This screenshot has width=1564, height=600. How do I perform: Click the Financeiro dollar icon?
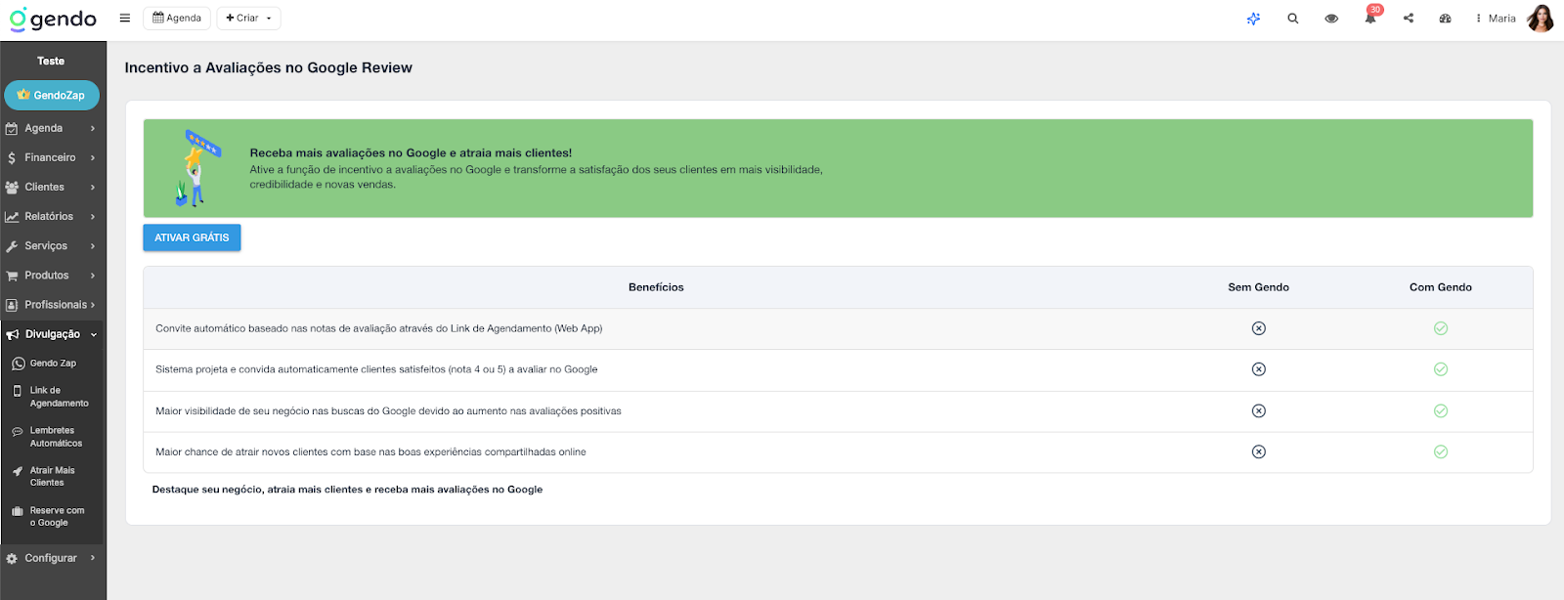[12, 158]
